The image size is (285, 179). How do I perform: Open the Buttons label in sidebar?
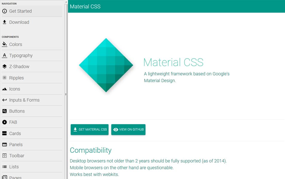point(17,111)
